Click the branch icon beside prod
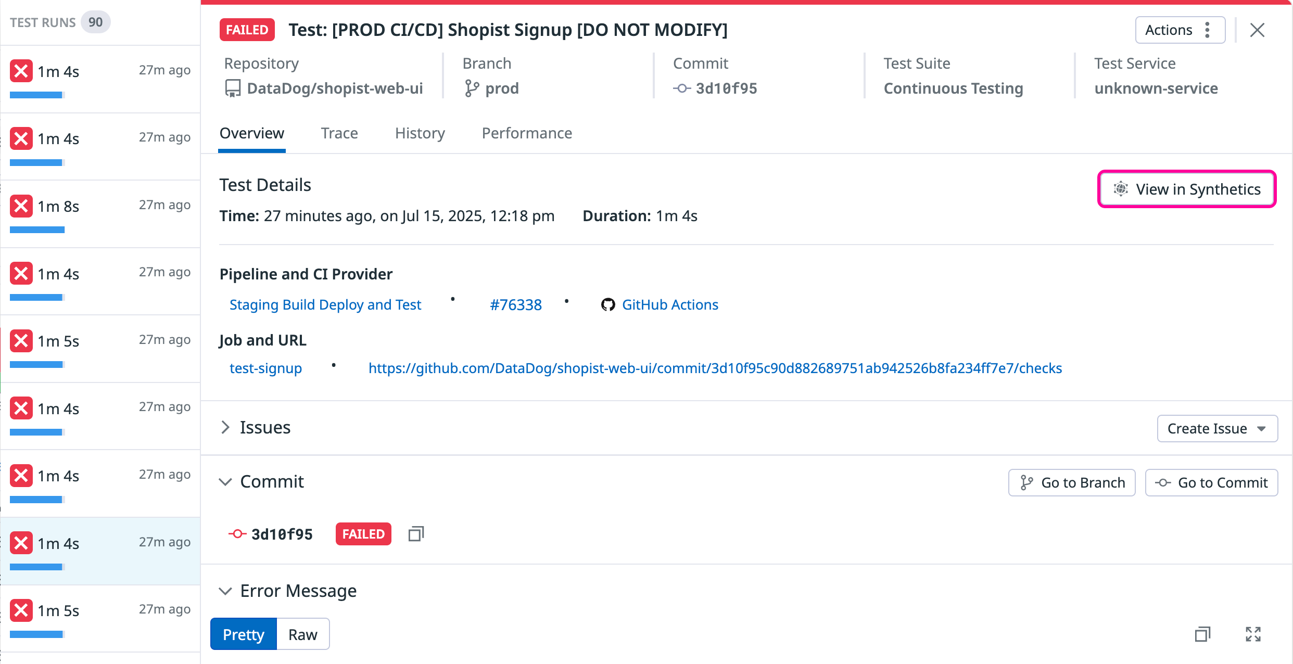Screen dimensions: 1293x664 tap(472, 88)
